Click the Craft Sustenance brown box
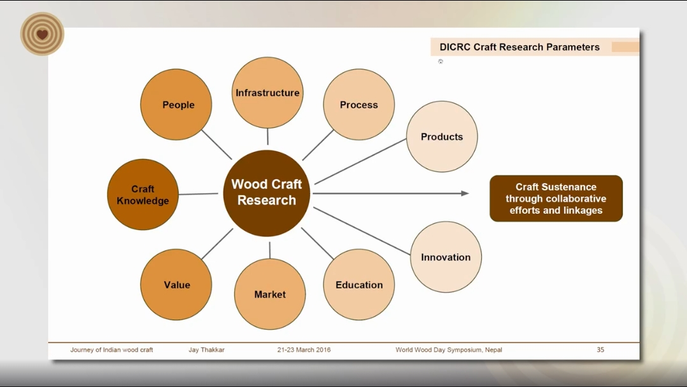This screenshot has width=687, height=387. [x=556, y=198]
